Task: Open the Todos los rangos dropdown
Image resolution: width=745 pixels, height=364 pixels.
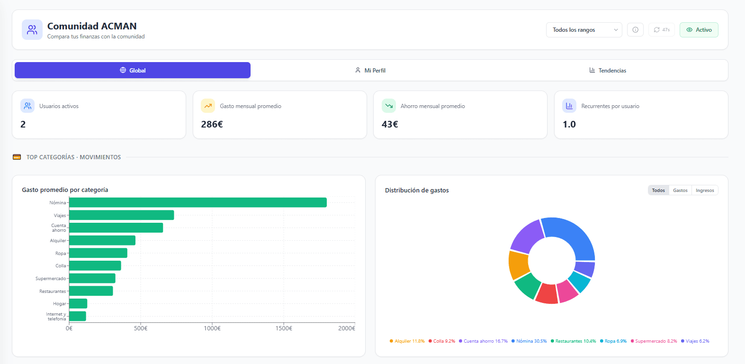Action: click(584, 30)
